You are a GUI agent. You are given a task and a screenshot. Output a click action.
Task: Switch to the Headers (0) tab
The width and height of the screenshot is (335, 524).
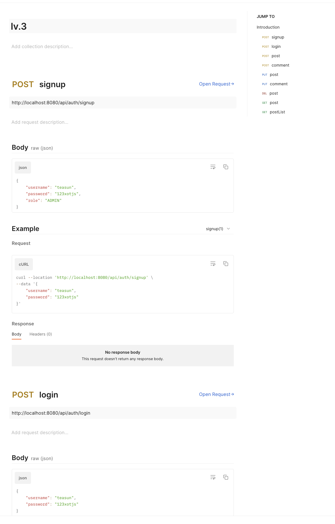tap(41, 334)
